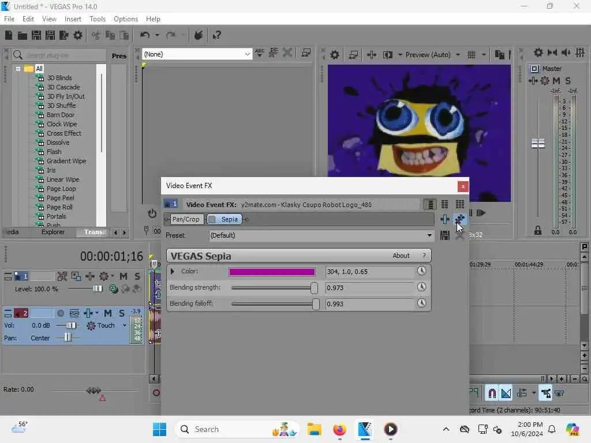
Task: Select the Page Peel transition
Action: coord(60,198)
